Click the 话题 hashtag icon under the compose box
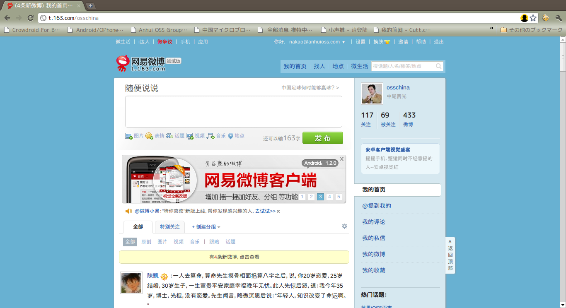The height and width of the screenshot is (308, 566). [x=169, y=136]
